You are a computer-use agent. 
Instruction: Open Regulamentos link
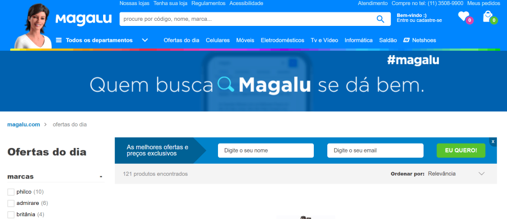208,3
